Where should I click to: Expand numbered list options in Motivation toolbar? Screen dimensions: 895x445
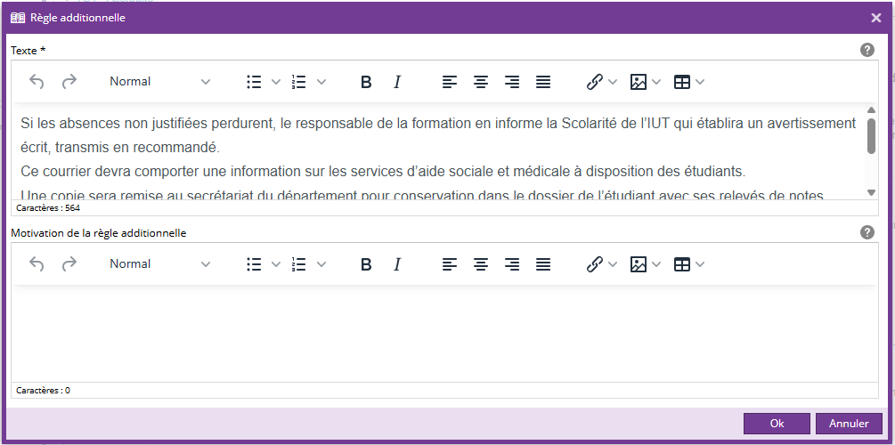[x=321, y=264]
